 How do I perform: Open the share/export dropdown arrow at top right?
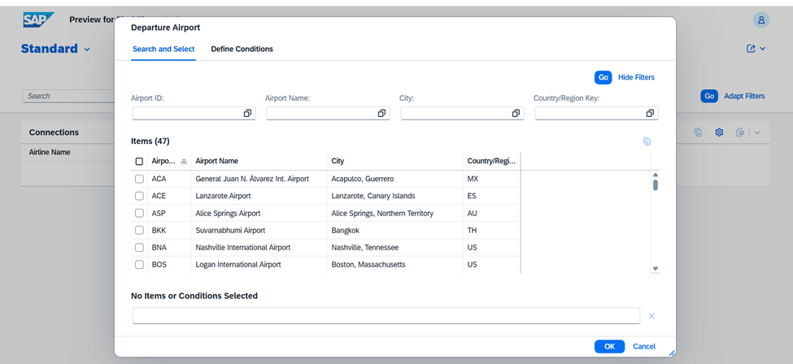point(762,50)
